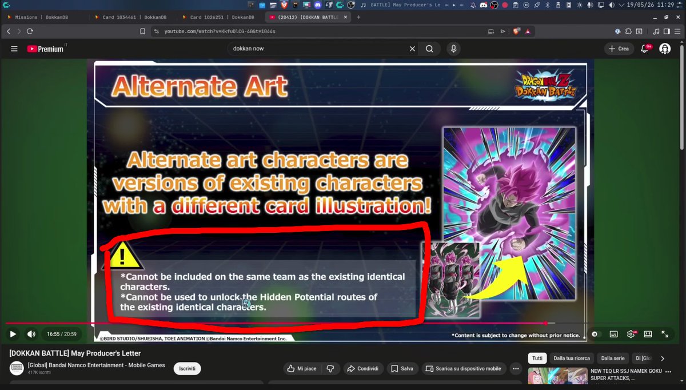Bookmark this page icon in address bar

coord(143,31)
